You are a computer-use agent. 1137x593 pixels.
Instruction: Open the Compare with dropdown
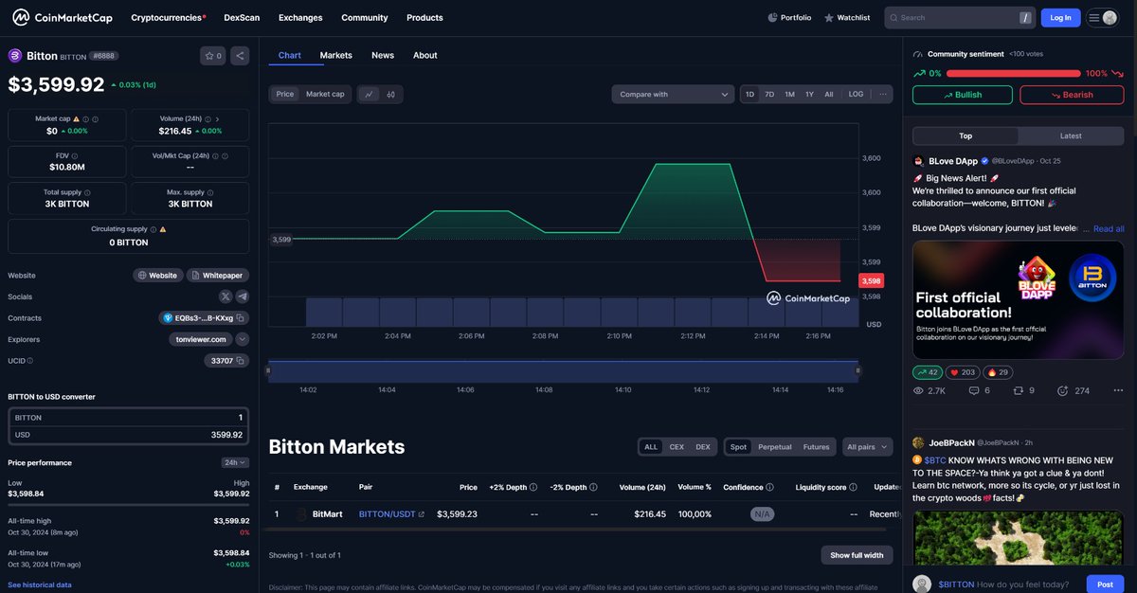pyautogui.click(x=672, y=94)
